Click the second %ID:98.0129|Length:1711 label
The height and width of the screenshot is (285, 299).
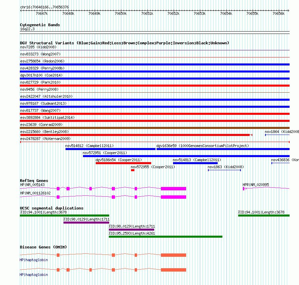point(132,226)
